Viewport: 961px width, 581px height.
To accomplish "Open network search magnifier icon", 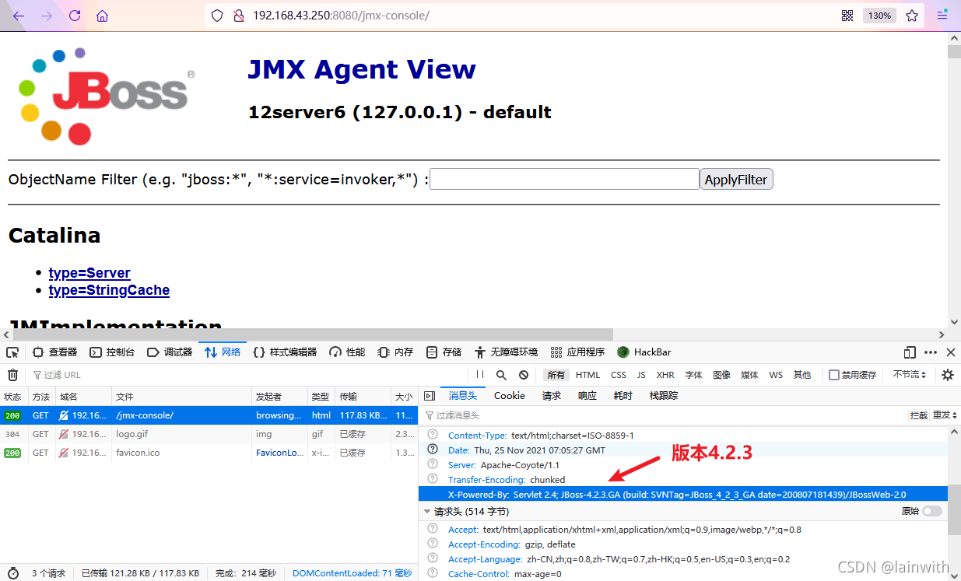I will (x=502, y=375).
